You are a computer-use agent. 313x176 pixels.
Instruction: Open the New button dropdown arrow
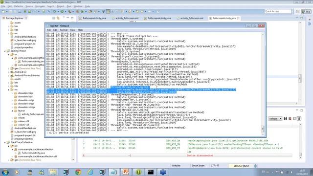[x=7, y=12]
